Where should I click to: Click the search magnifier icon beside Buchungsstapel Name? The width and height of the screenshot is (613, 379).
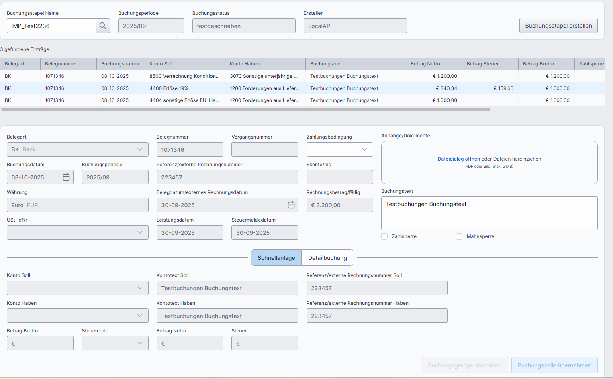point(103,26)
